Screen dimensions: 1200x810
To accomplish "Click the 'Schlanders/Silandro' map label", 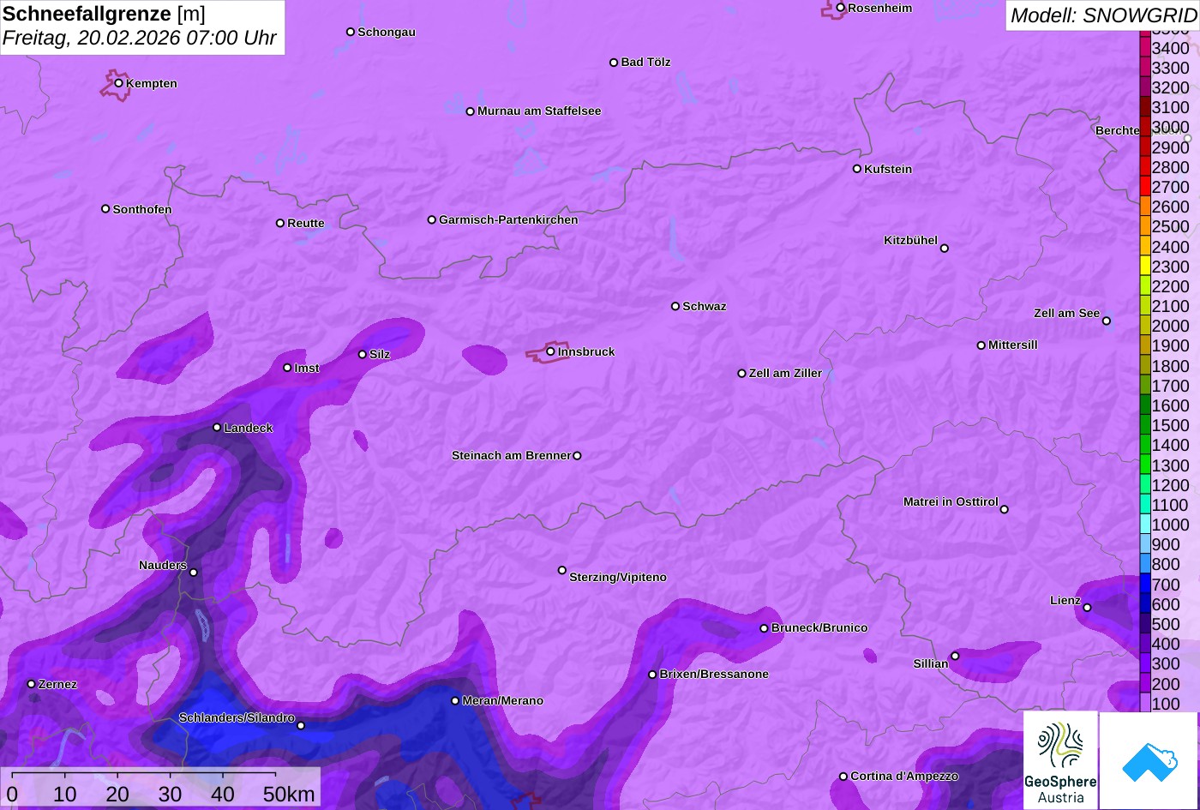I will click(x=237, y=717).
